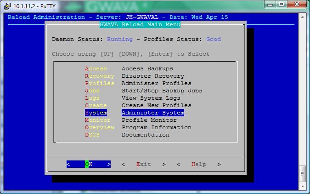Click highlighted 'Administer System' text
The image size is (310, 194).
(x=153, y=113)
